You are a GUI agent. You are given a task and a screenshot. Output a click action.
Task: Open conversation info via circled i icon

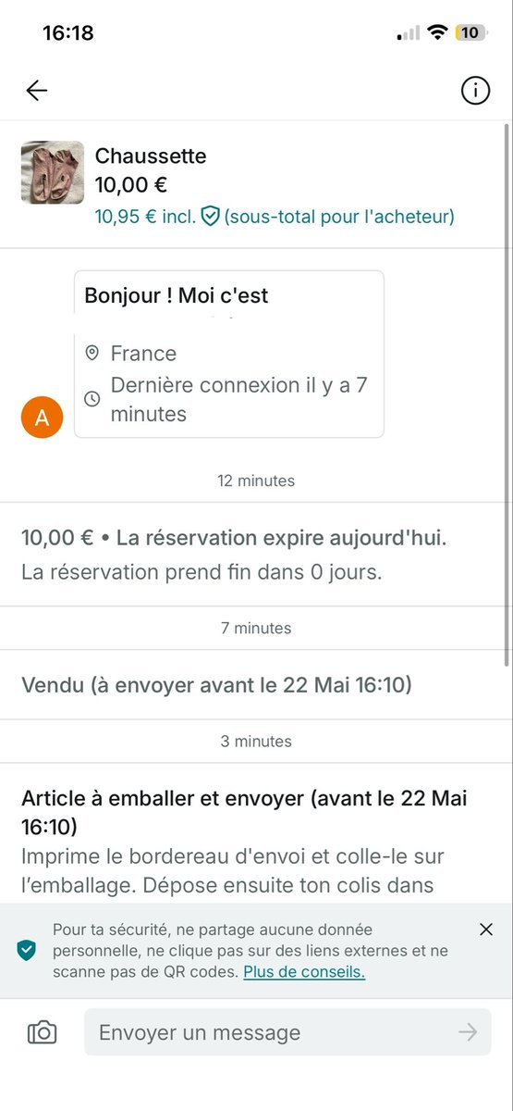(475, 90)
